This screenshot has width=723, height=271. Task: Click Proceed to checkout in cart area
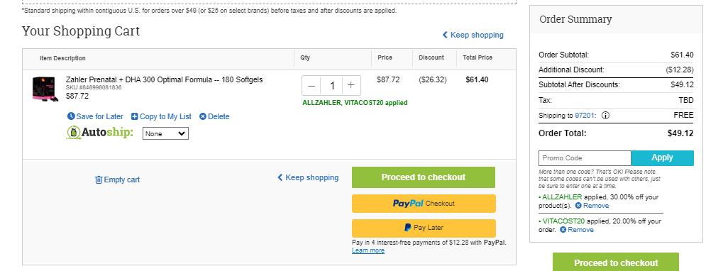pyautogui.click(x=424, y=177)
